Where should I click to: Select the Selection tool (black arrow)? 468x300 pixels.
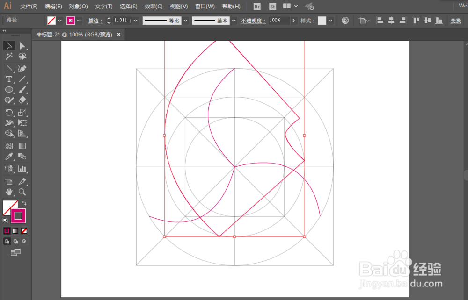point(9,46)
